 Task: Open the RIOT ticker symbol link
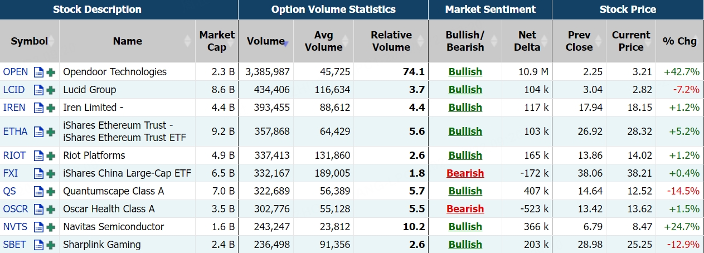(x=14, y=155)
